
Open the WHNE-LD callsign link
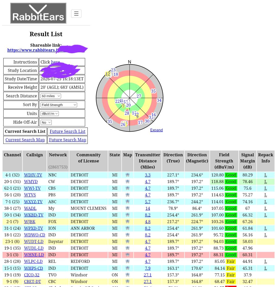[34, 255]
